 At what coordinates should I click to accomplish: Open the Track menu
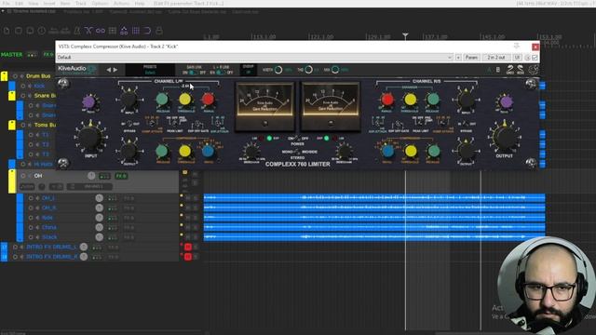(x=81, y=4)
